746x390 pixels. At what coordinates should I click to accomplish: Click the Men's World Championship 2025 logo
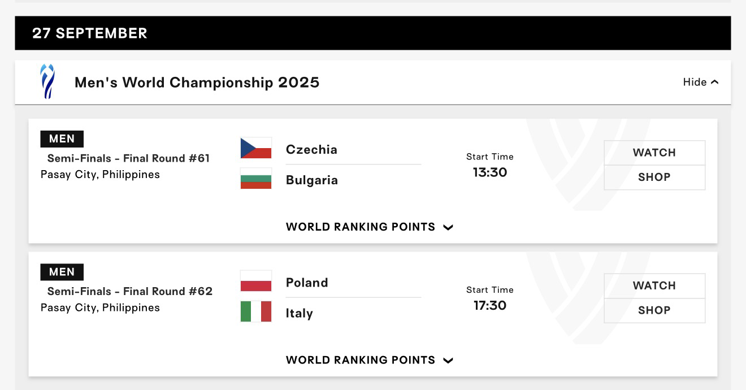[47, 81]
